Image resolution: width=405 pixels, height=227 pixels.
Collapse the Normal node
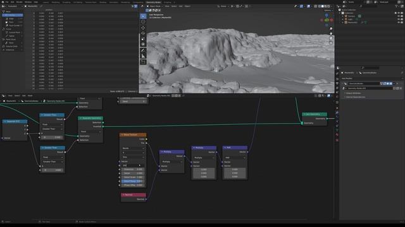tap(124, 195)
